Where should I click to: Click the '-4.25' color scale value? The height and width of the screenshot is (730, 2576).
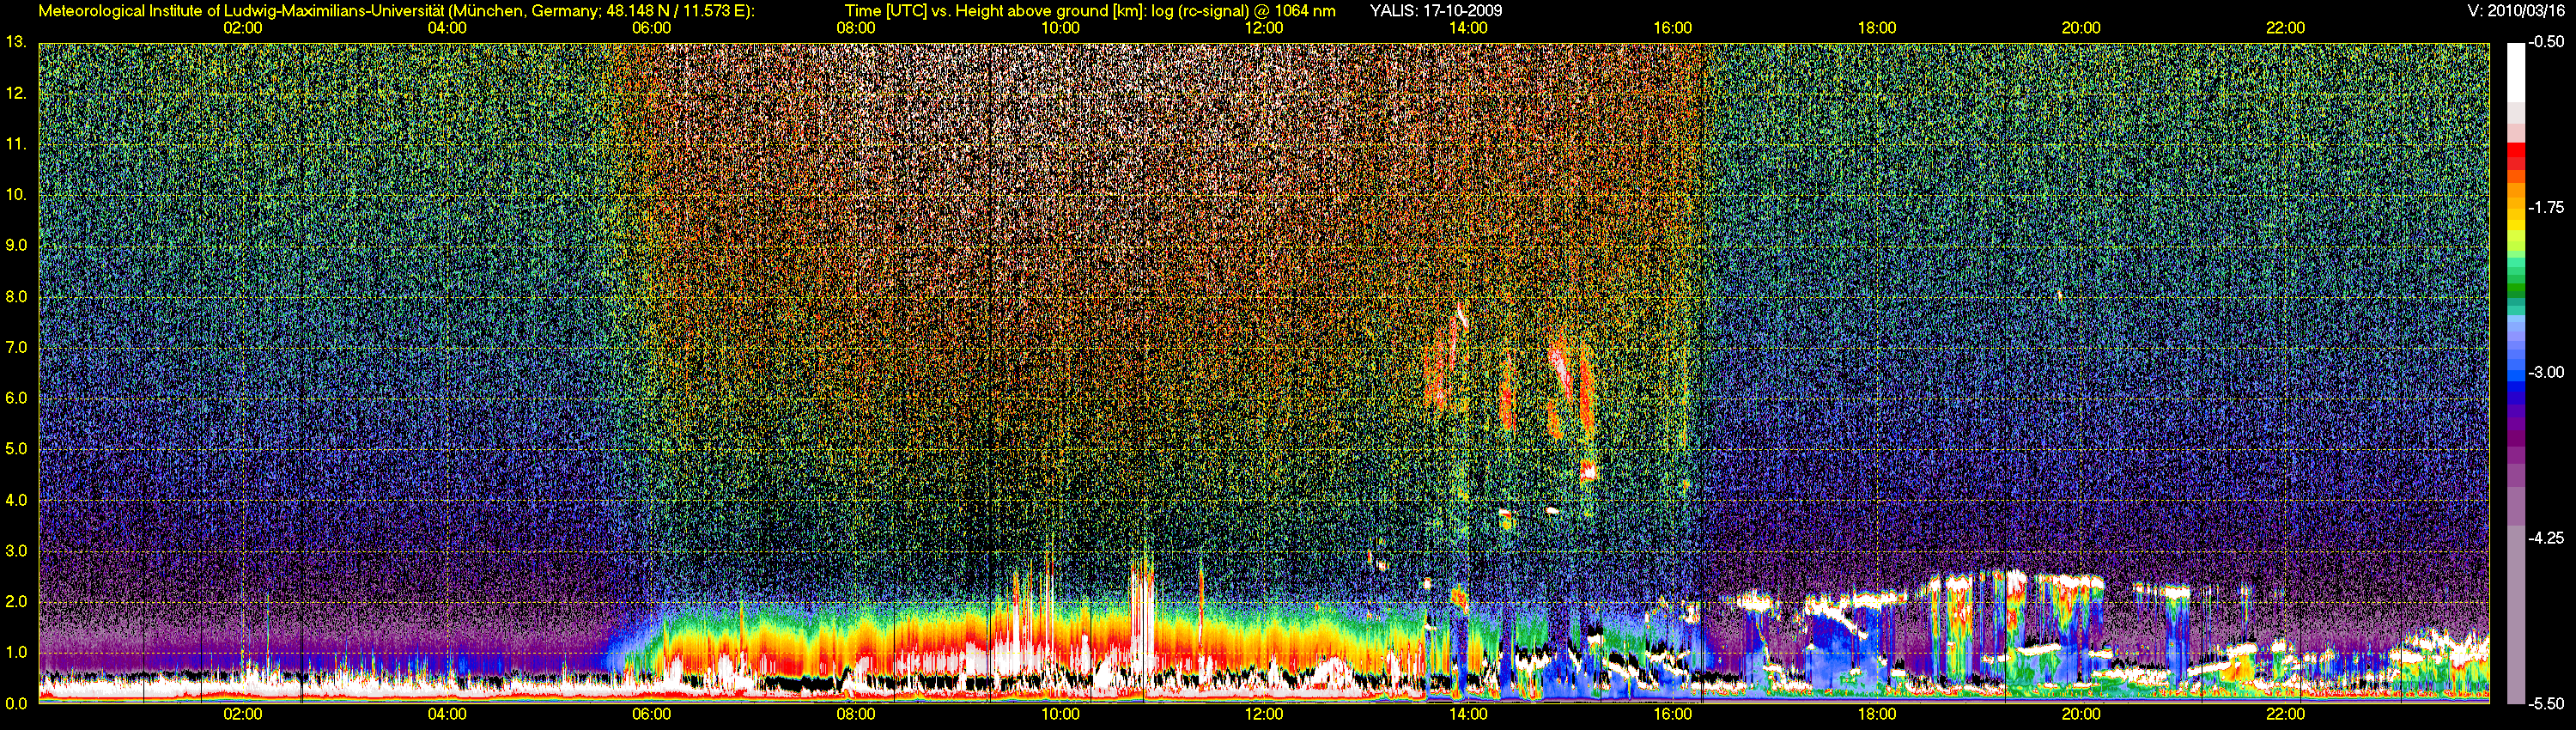pyautogui.click(x=2547, y=538)
